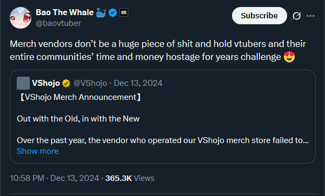Open the VShojo display name link

pos(46,83)
